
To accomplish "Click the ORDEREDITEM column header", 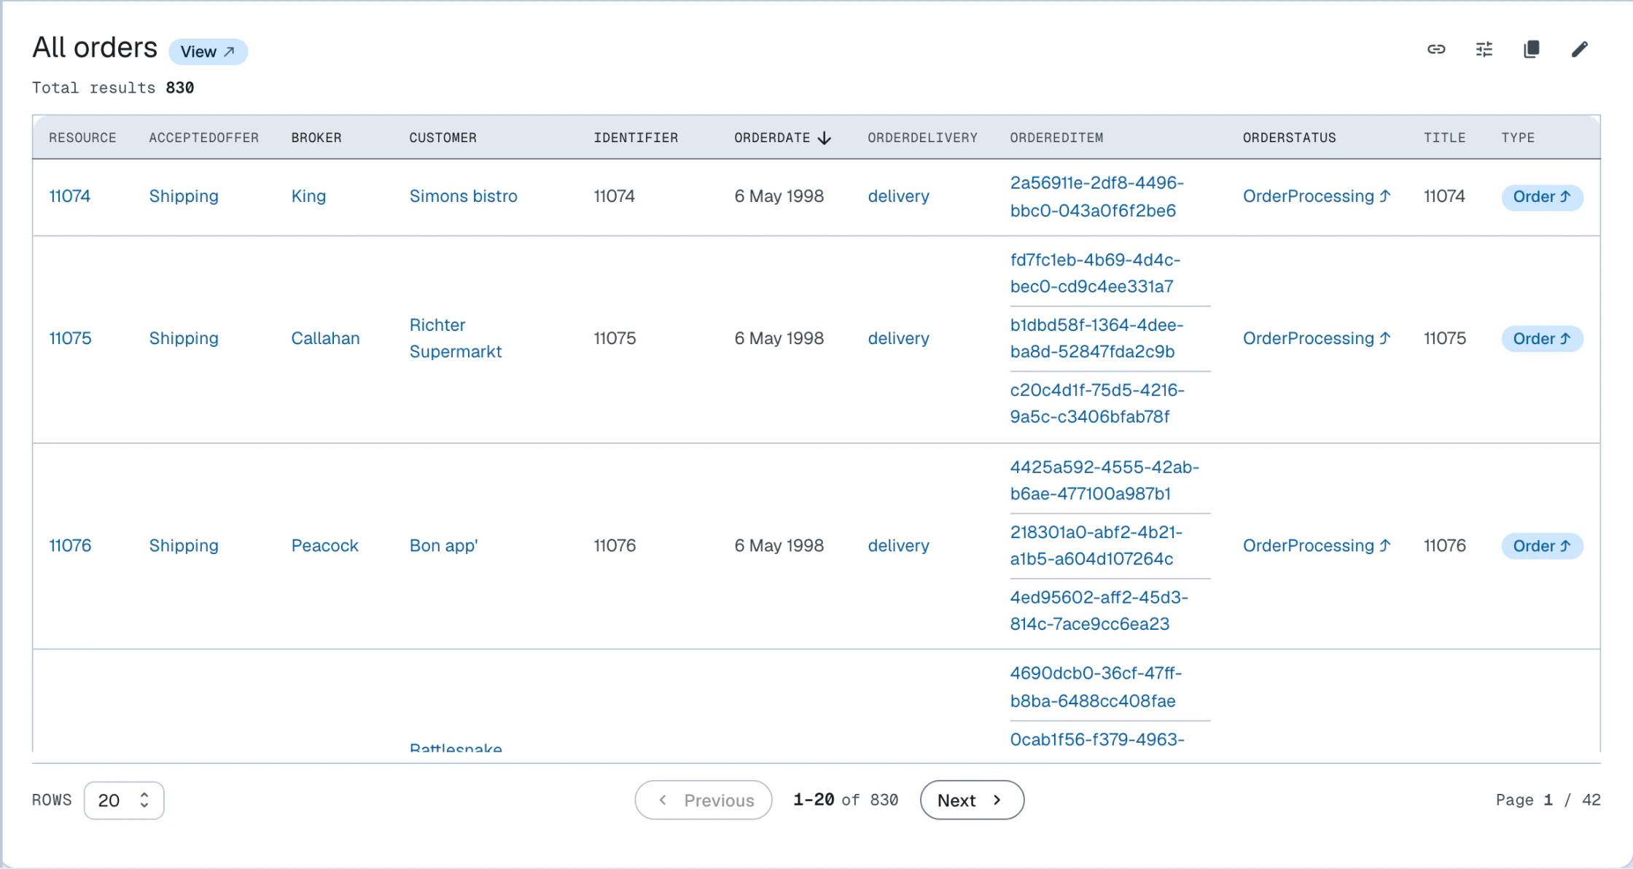I will pyautogui.click(x=1056, y=138).
